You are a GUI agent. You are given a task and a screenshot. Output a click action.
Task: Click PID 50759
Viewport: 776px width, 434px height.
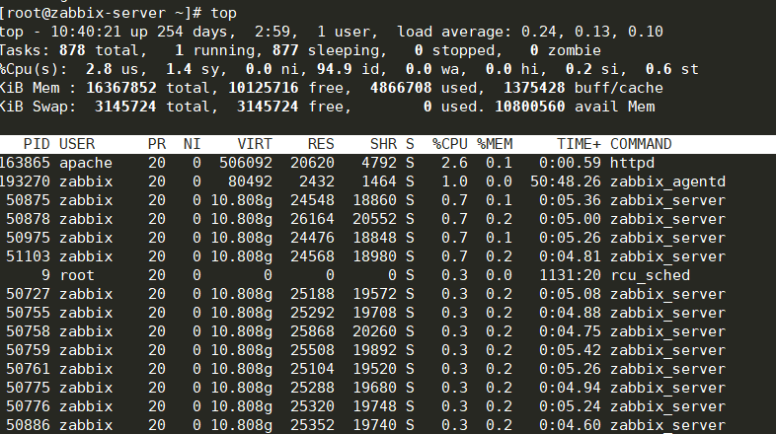29,350
